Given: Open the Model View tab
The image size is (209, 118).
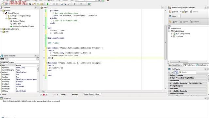Looking at the screenshot, I should pos(189,65).
